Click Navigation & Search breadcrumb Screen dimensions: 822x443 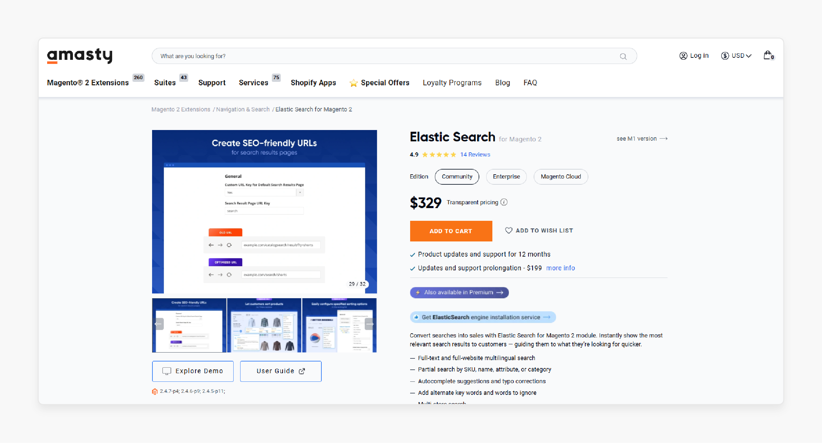[243, 109]
